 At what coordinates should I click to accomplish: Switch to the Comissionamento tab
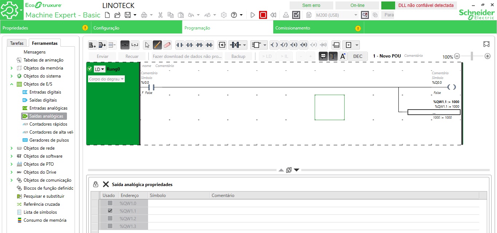(293, 28)
